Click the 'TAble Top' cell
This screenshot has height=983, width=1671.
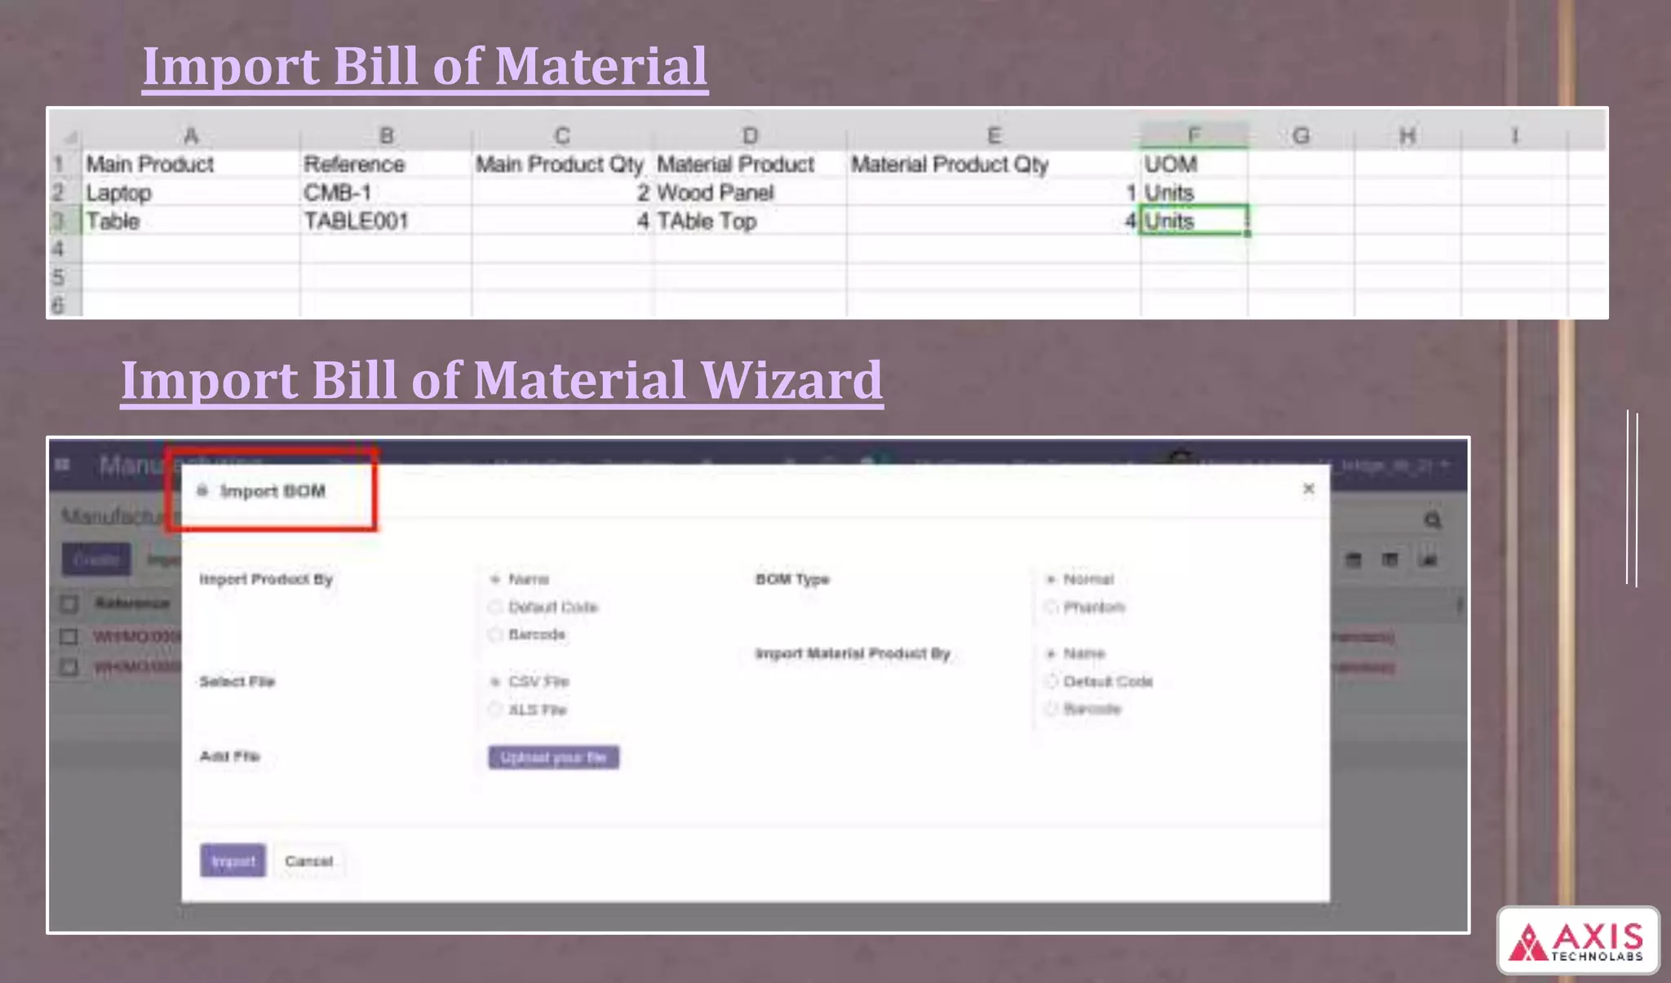click(x=750, y=221)
